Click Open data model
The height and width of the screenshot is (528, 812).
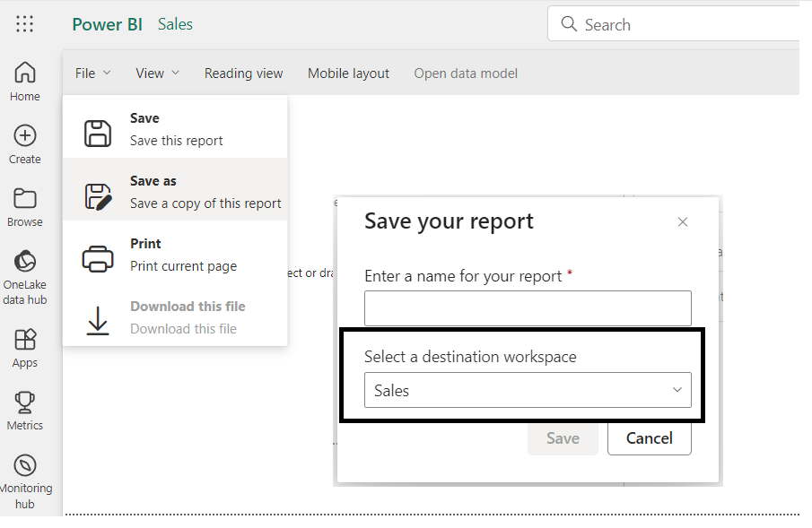click(x=466, y=73)
